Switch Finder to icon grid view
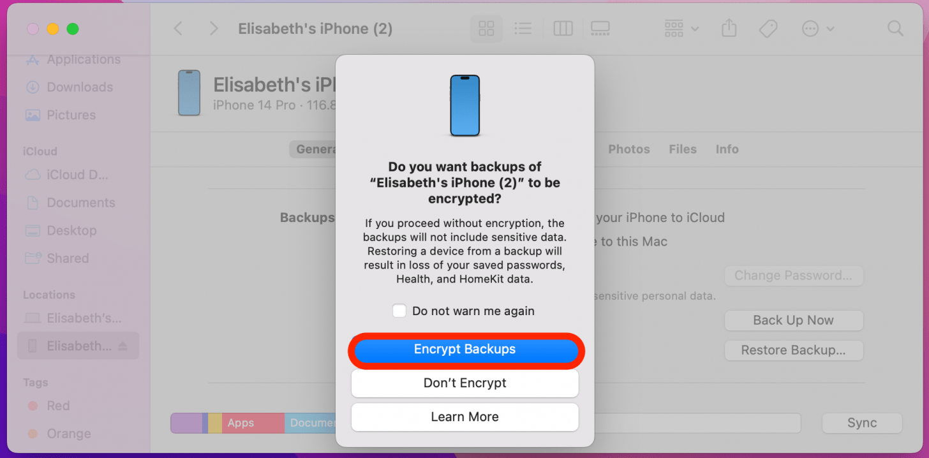929x458 pixels. [x=486, y=29]
